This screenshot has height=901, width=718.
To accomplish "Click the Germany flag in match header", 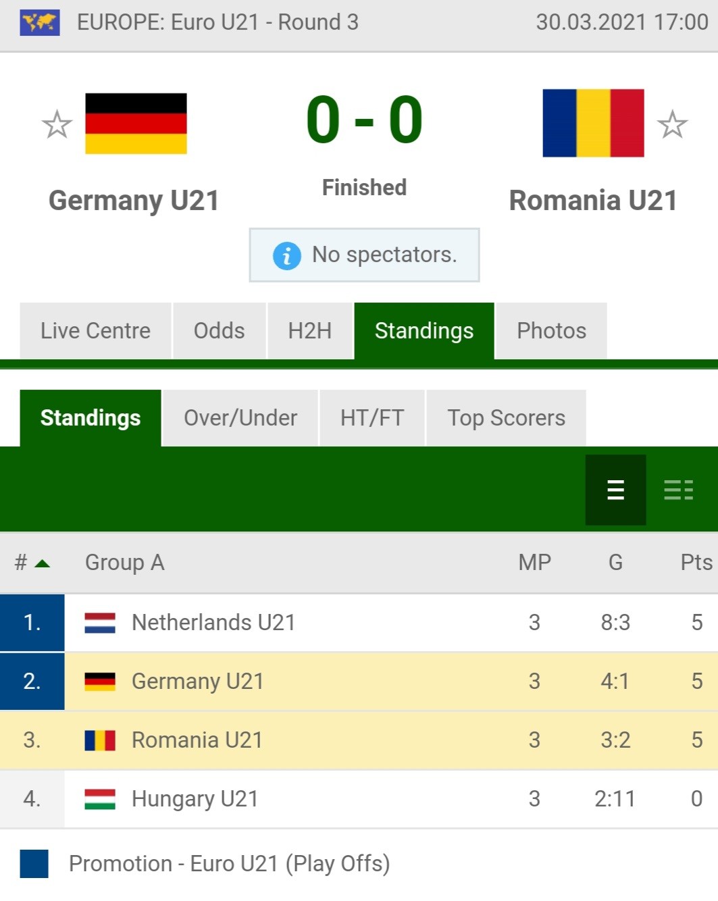I will 136,124.
